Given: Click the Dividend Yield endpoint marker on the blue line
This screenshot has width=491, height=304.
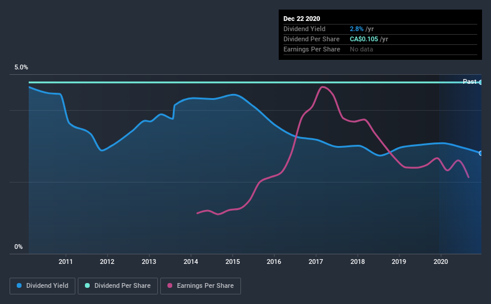Looking at the screenshot, I should coord(481,153).
